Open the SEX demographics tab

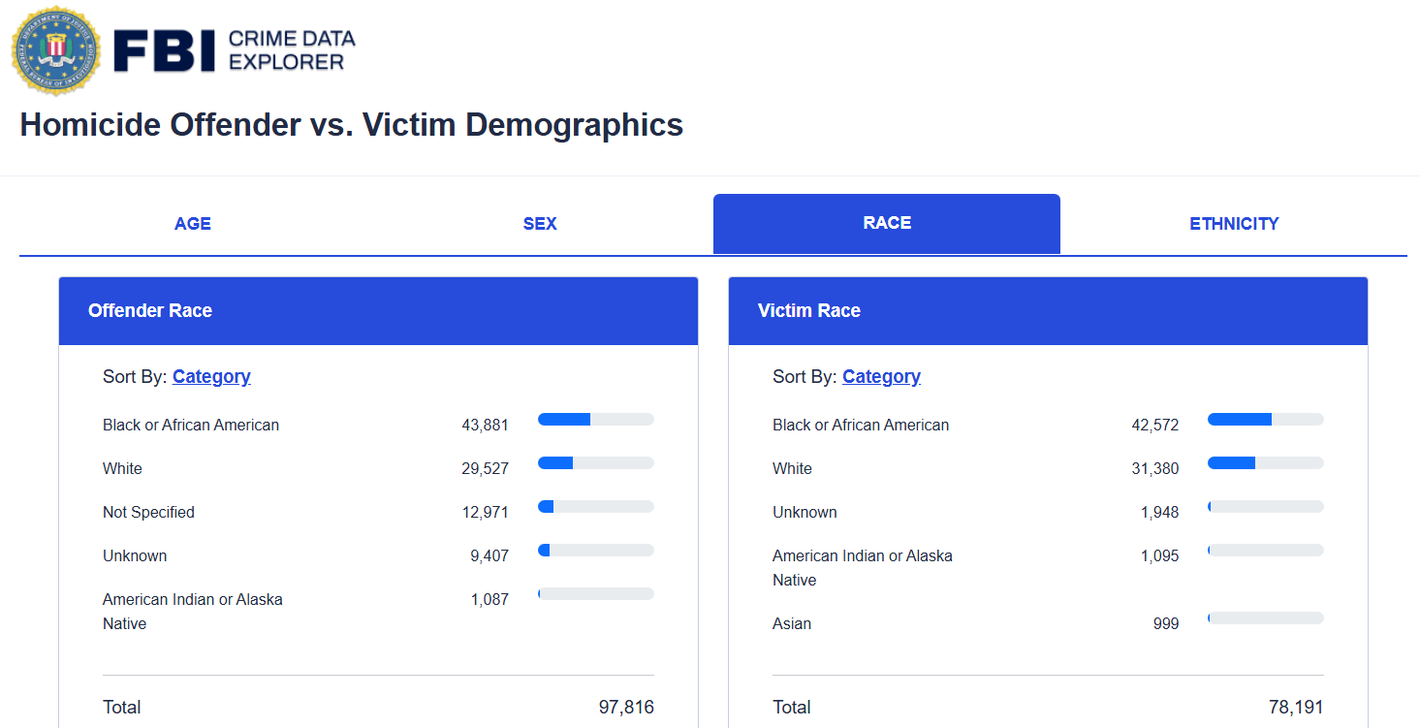(540, 224)
